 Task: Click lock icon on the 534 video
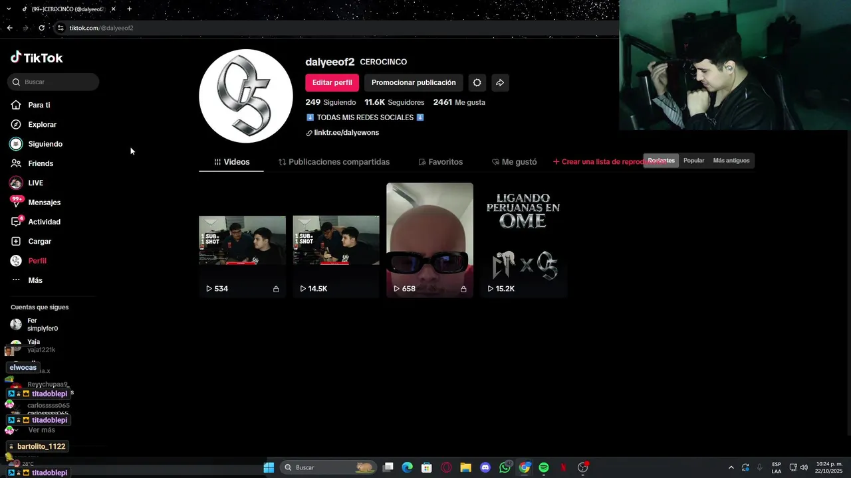pyautogui.click(x=276, y=289)
